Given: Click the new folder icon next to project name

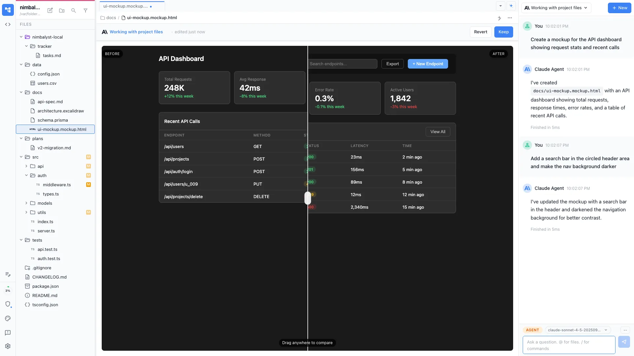Looking at the screenshot, I should coord(61,10).
